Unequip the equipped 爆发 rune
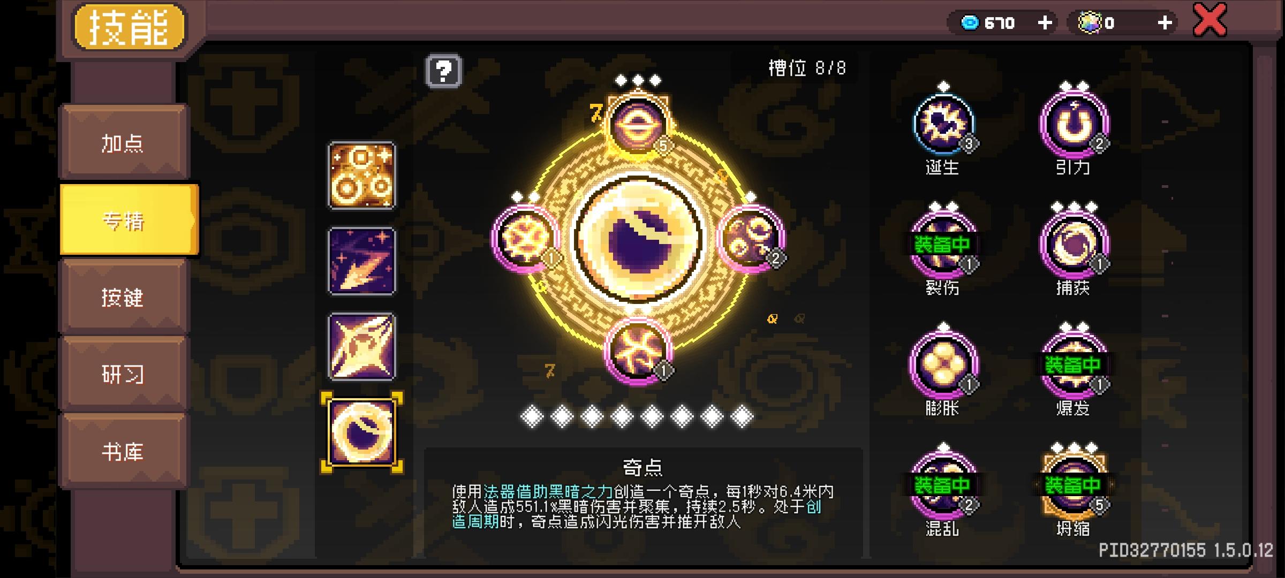This screenshot has width=1285, height=578. click(x=1074, y=365)
